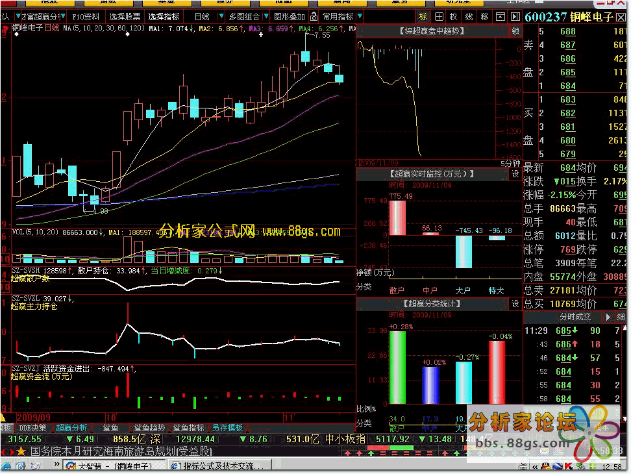Click the 线 draw-line tool icon
Screen dimensions: 631x474
[x=469, y=16]
